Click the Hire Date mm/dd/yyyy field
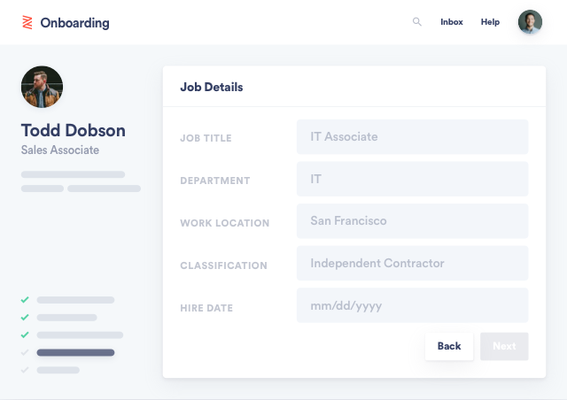The image size is (567, 400). [x=412, y=305]
